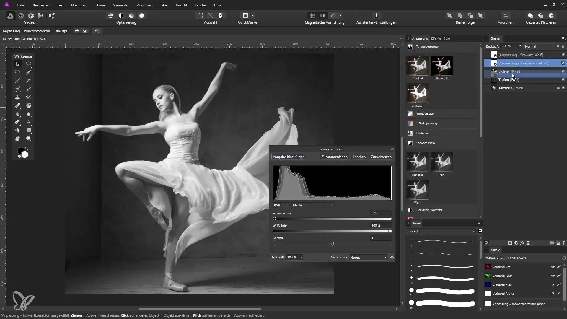Toggle eye for Verbund Rot channel

click(x=553, y=267)
